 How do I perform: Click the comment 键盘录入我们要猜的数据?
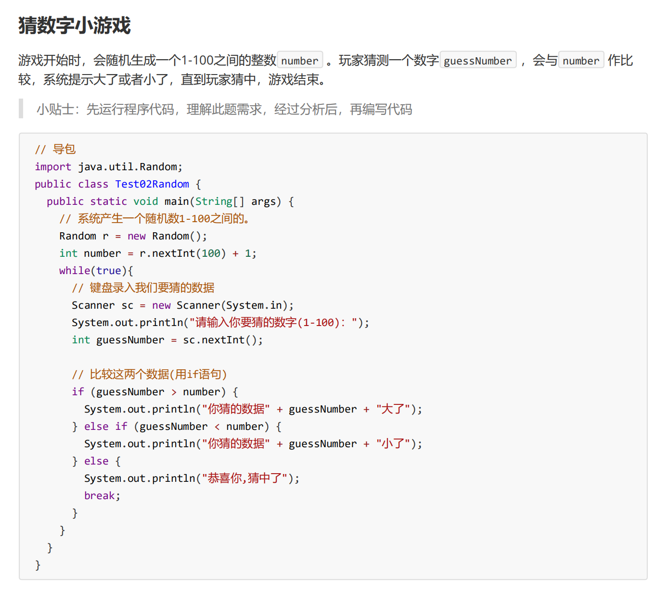click(x=143, y=288)
